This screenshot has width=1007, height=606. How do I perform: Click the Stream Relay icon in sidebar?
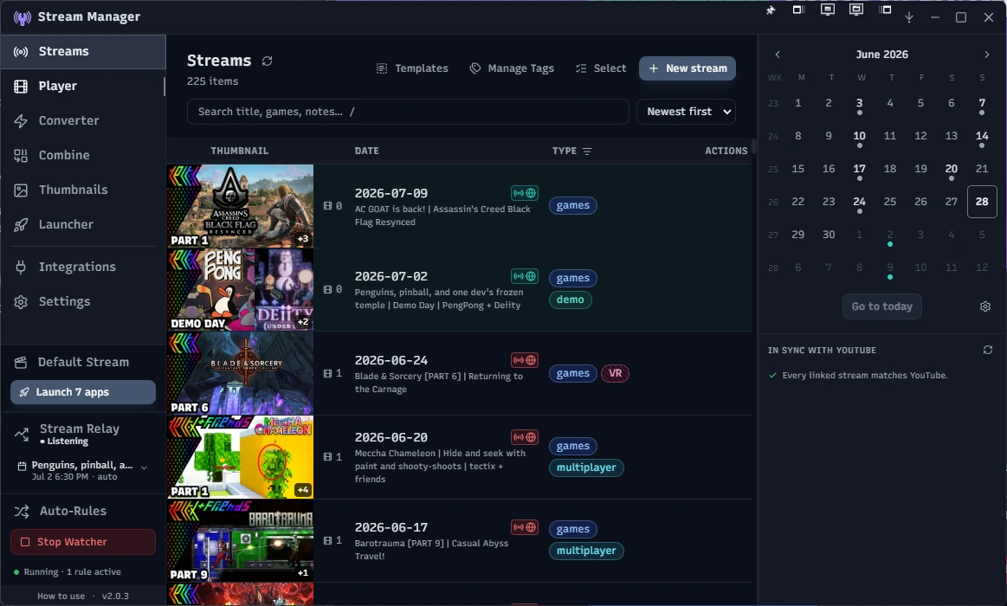[x=21, y=435]
